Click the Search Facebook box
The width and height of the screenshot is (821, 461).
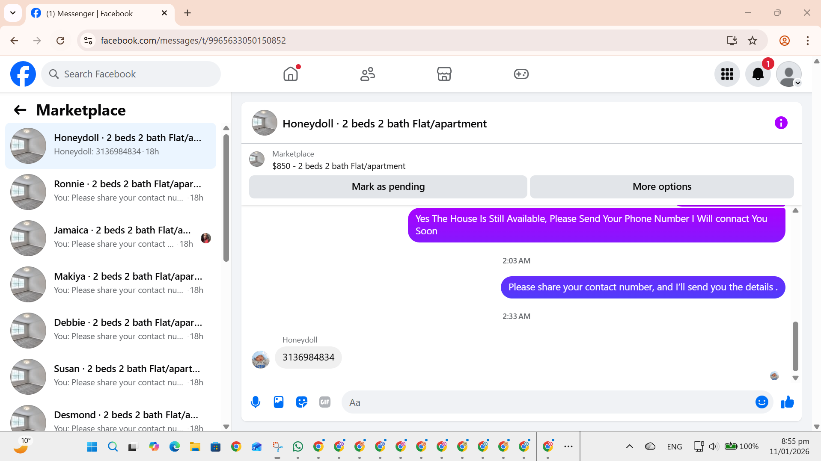click(x=131, y=74)
